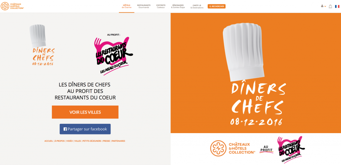Viewport: 341px width, 165px height.
Task: Open the user account icon
Action: 322,6
